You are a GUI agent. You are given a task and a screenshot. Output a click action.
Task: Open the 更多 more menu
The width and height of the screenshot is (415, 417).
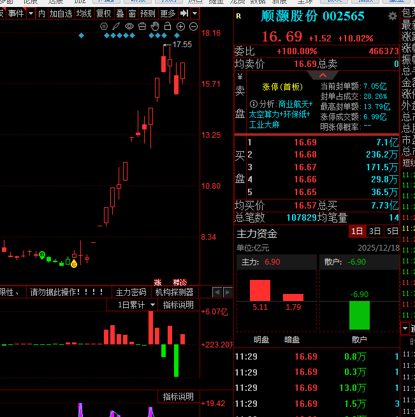[168, 13]
